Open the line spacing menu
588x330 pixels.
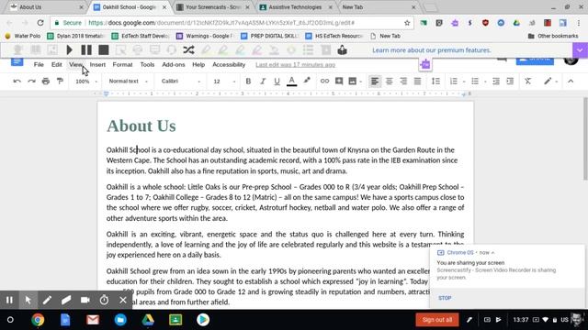pyautogui.click(x=435, y=82)
